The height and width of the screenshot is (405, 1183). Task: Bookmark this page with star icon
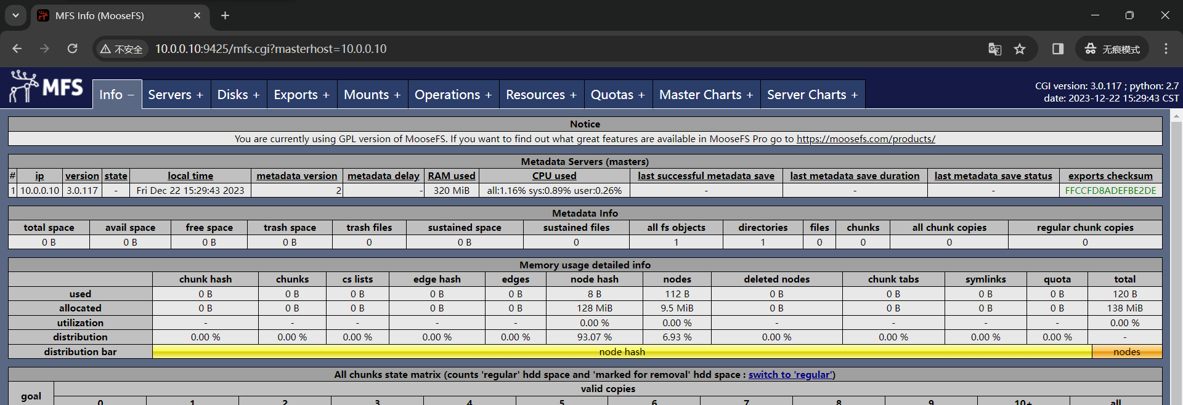(1020, 49)
